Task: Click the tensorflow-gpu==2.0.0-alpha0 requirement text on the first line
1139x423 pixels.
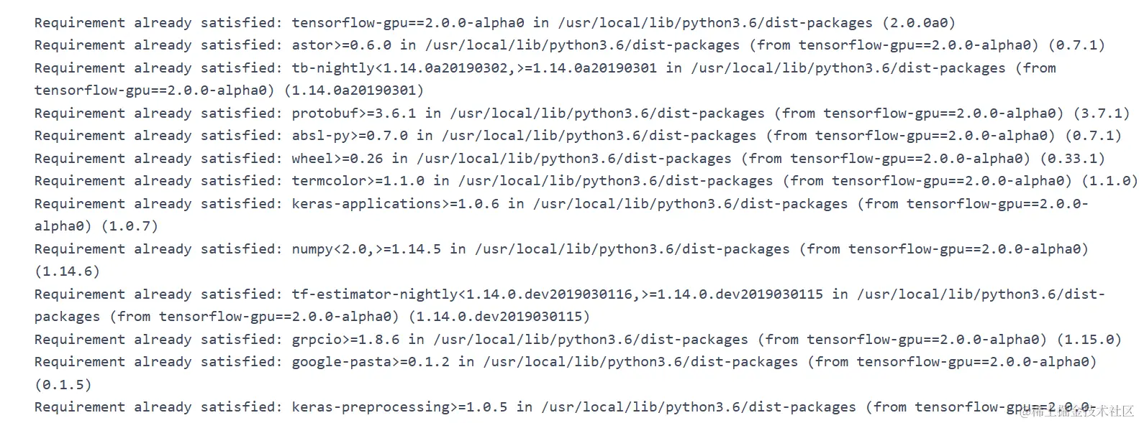Action: point(408,23)
